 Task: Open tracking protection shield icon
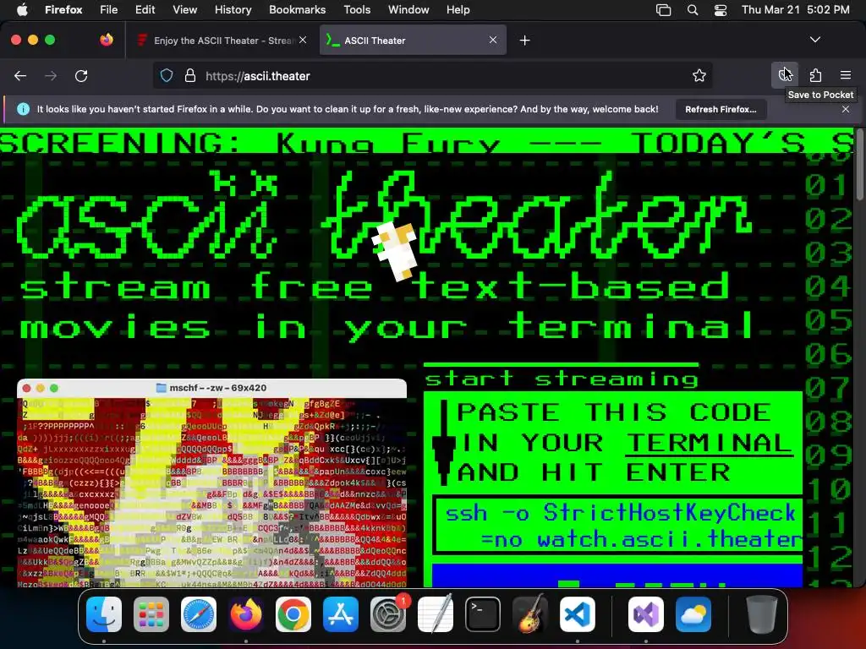pos(167,75)
